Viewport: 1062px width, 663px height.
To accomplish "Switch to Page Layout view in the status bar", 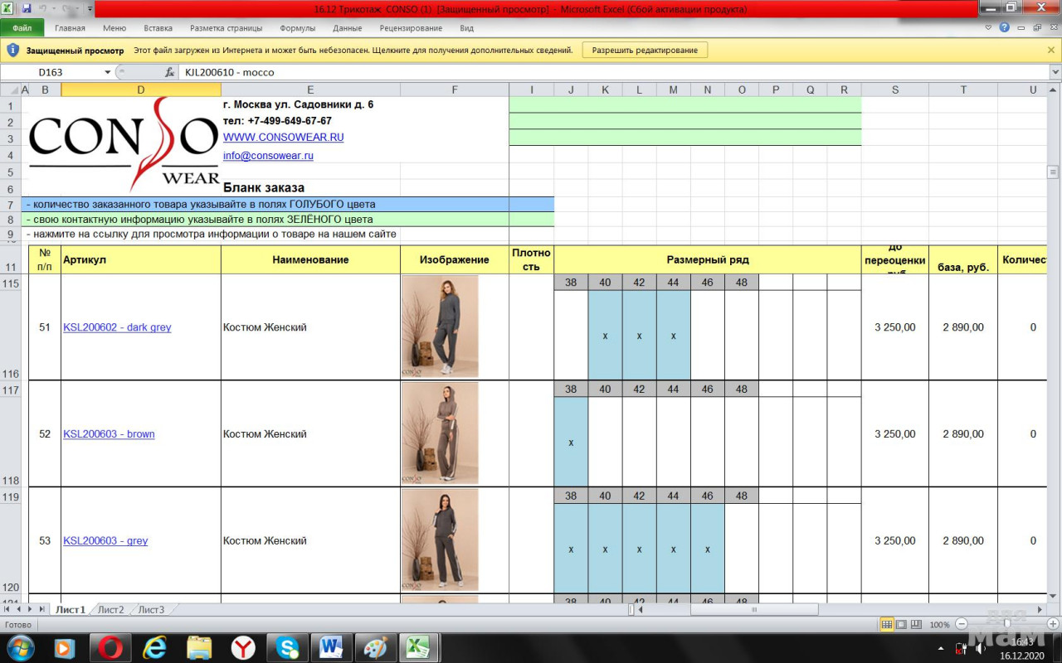I will [902, 624].
